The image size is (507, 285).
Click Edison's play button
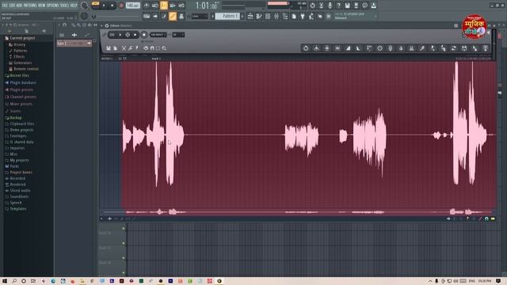coord(120,35)
